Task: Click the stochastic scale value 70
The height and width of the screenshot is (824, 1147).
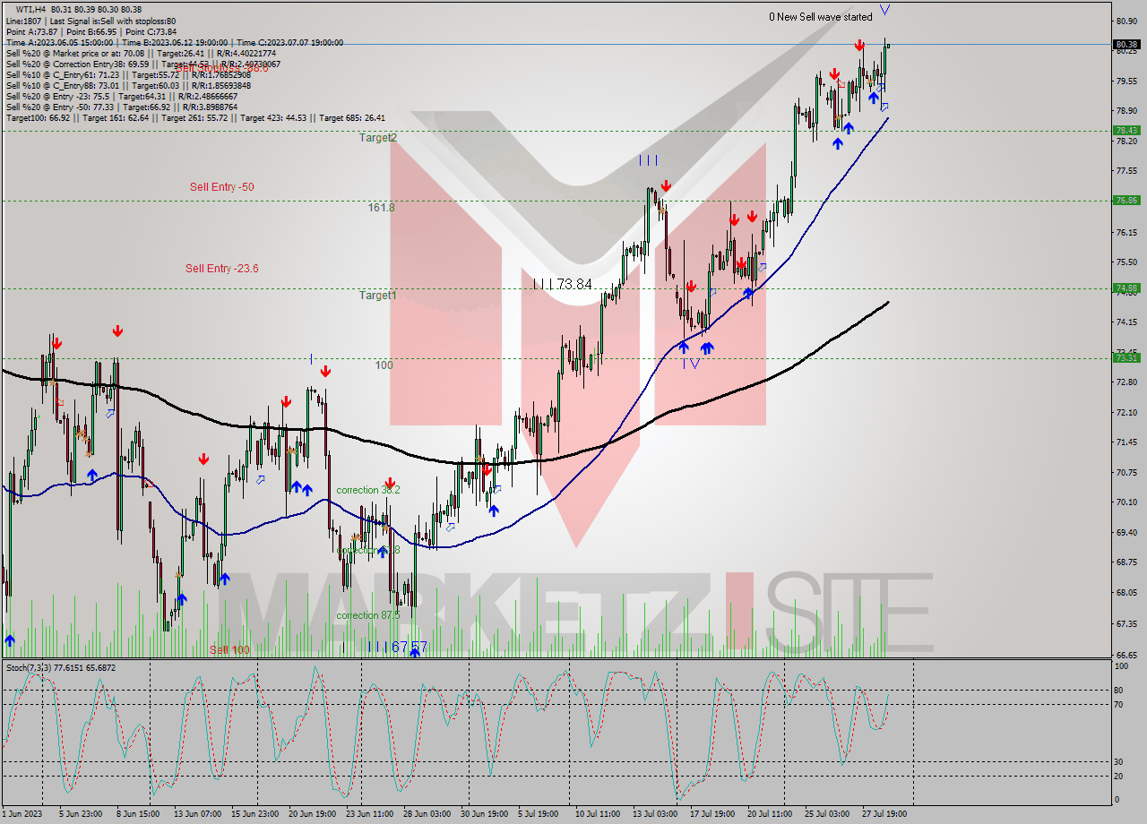Action: pyautogui.click(x=1120, y=705)
